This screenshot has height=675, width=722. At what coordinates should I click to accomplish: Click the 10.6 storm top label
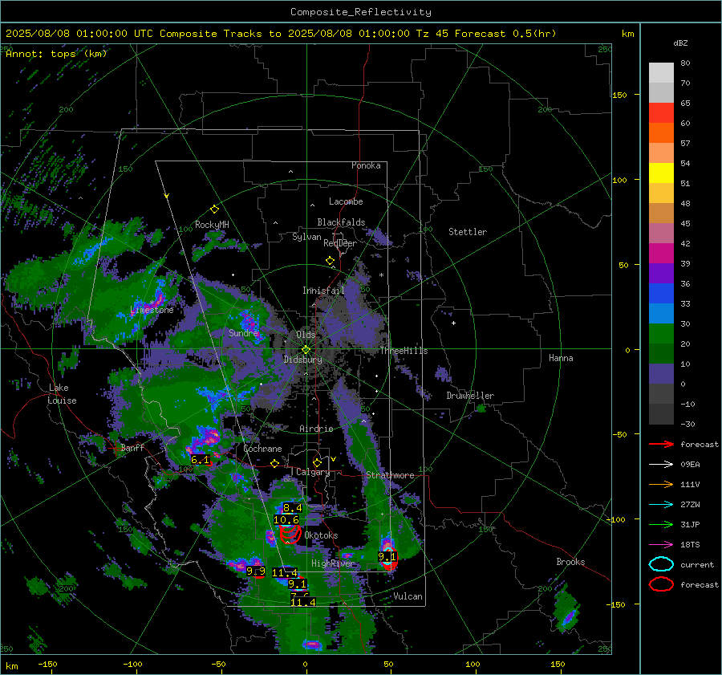point(286,520)
